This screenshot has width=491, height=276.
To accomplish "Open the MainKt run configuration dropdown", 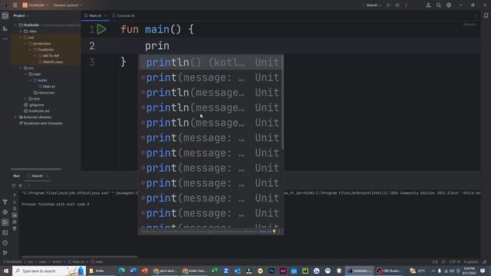I will tap(374, 5).
